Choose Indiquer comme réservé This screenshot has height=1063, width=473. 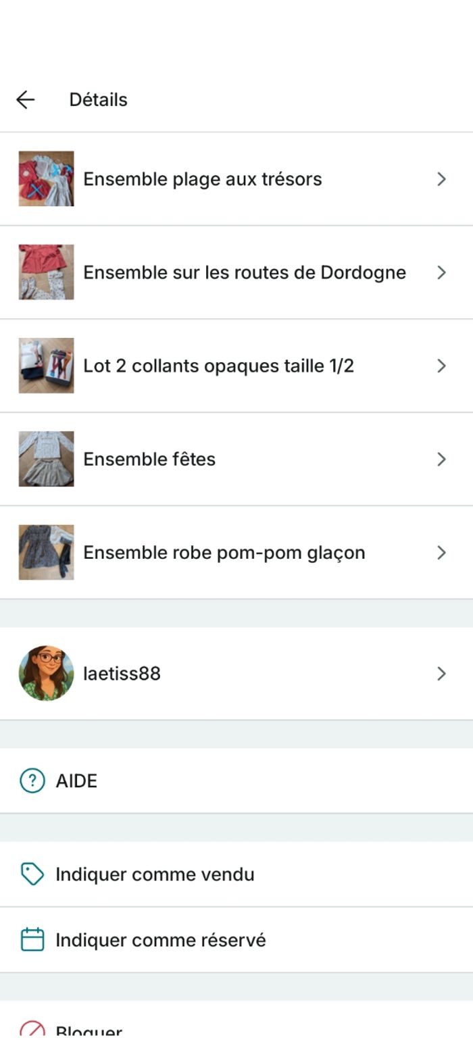point(160,940)
